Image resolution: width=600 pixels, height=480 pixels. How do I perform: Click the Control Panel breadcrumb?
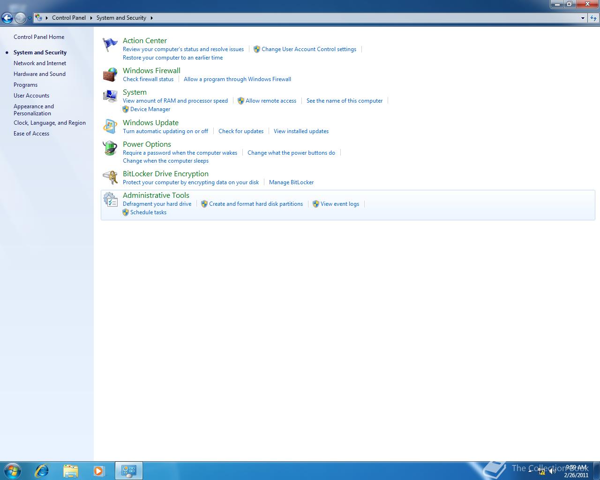pos(69,18)
